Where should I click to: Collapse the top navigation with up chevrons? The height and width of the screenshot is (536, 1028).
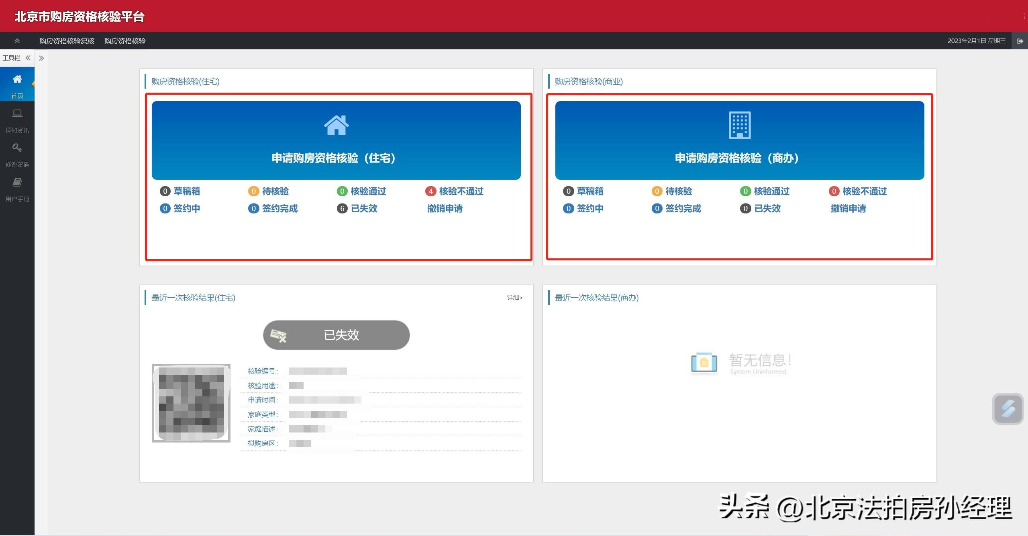tap(17, 41)
